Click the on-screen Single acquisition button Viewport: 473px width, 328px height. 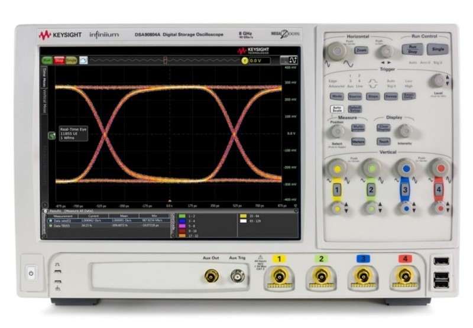click(x=72, y=60)
